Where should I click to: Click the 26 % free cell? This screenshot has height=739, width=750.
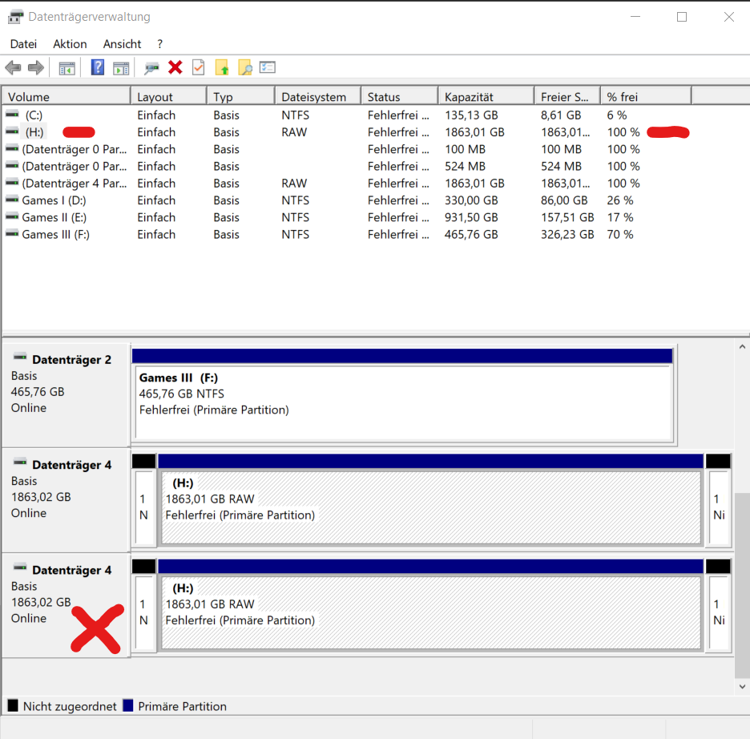click(620, 200)
